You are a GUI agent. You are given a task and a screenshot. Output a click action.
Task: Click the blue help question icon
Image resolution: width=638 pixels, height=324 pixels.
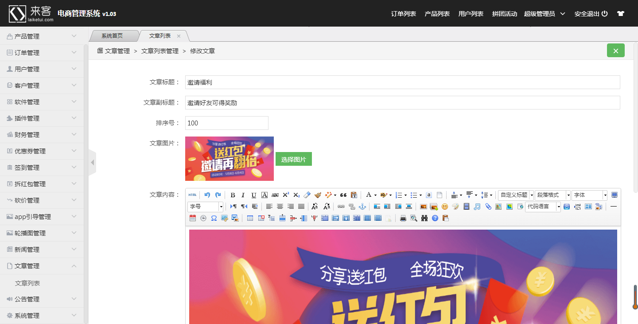coord(435,218)
